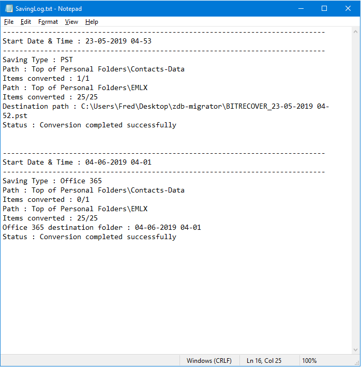Click the '52.pst' line
This screenshot has width=361, height=367.
[15, 116]
